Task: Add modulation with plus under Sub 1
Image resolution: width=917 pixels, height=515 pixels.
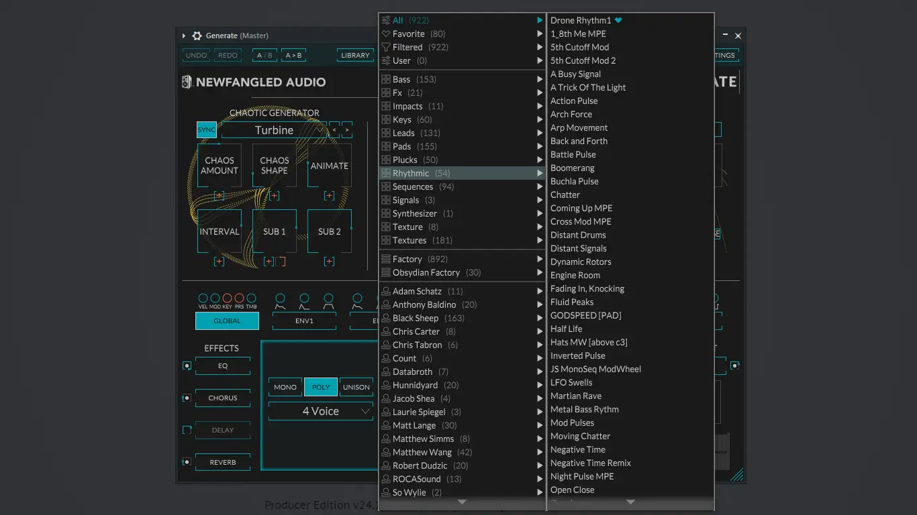Action: (x=269, y=262)
